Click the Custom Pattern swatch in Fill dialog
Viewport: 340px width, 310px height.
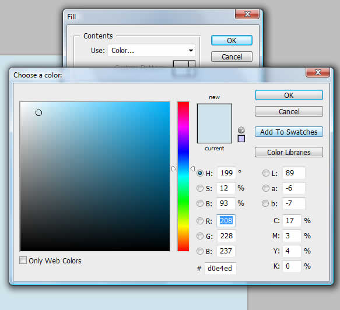pyautogui.click(x=184, y=64)
